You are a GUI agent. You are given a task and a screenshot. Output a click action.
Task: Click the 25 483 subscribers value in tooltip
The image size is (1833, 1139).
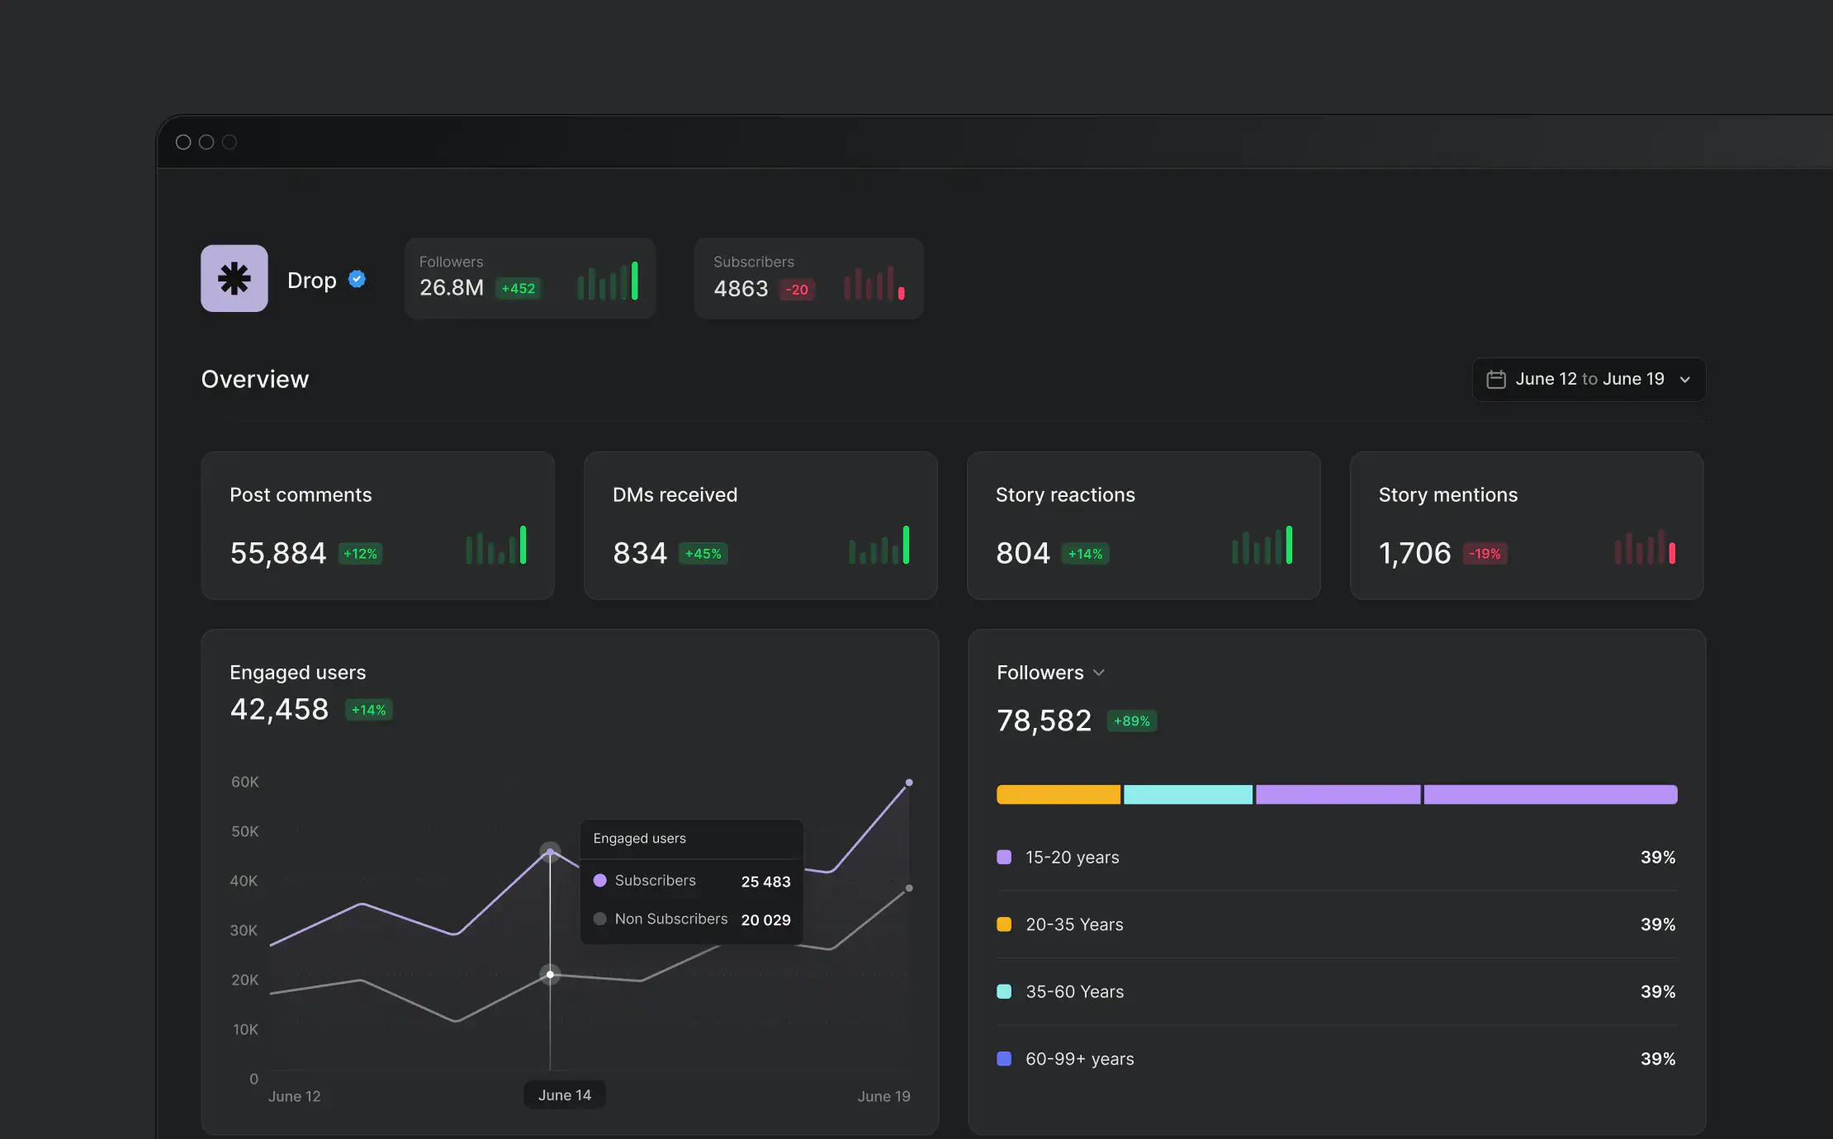point(765,881)
